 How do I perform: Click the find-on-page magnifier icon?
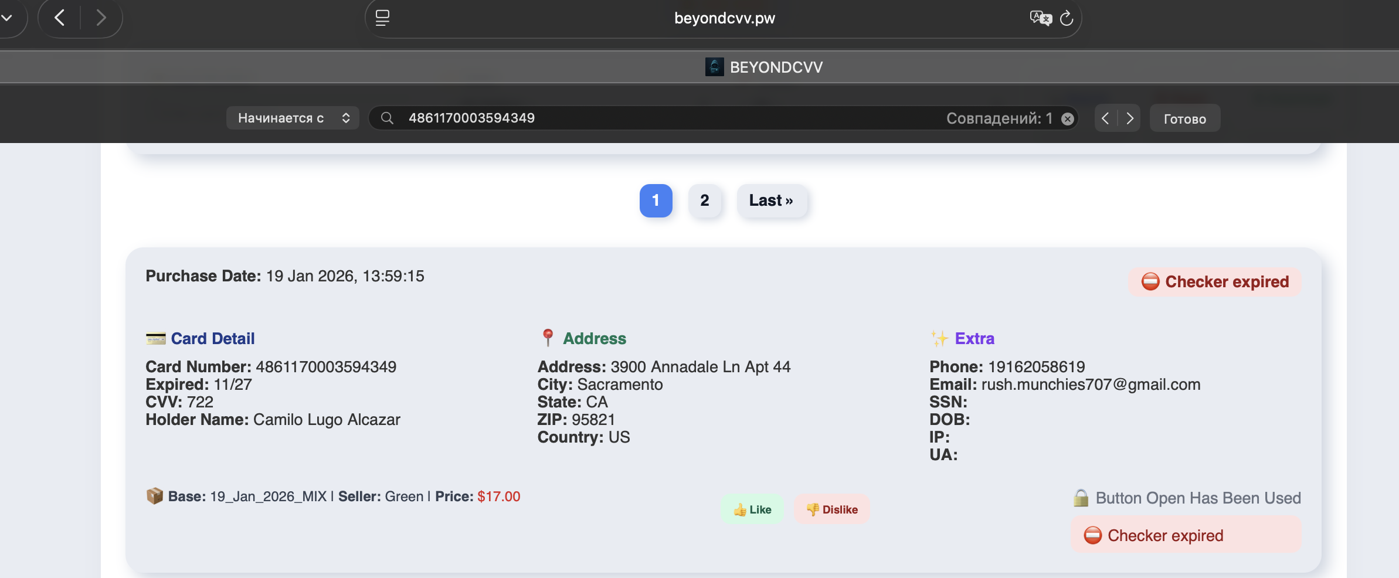click(x=387, y=118)
